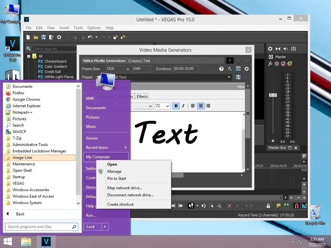Viewport: 331px width, 248px height.
Task: Center align the text
Action: tap(201, 106)
